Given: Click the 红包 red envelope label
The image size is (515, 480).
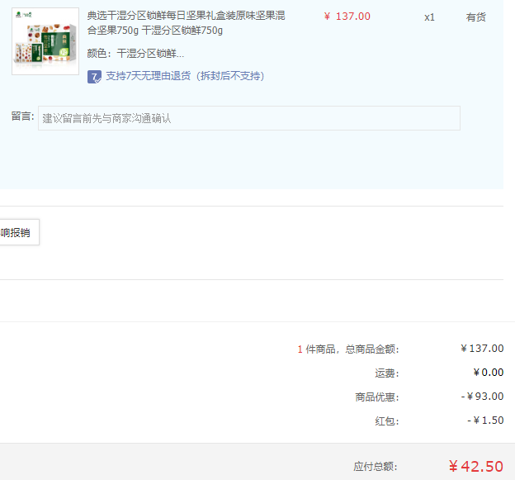Looking at the screenshot, I should [386, 421].
